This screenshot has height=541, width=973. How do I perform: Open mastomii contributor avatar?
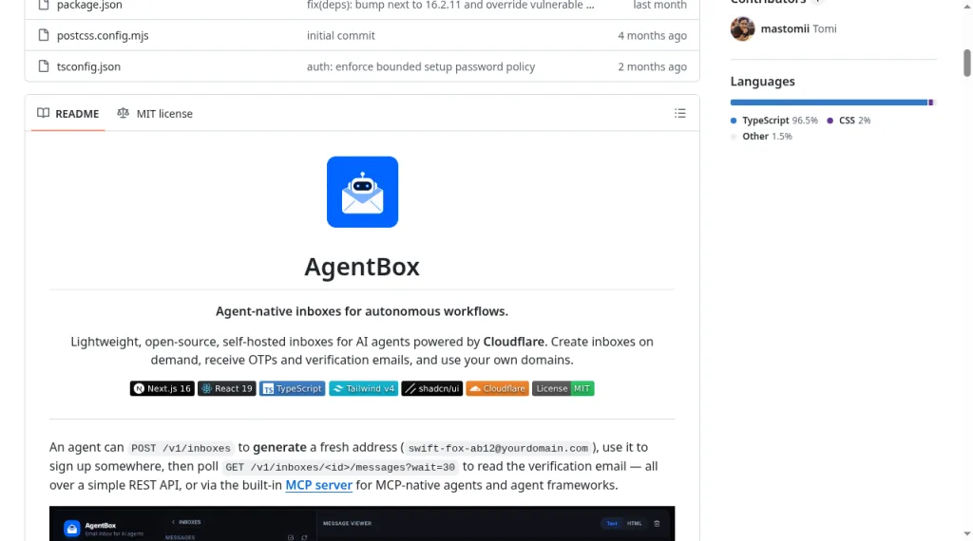[x=742, y=28]
